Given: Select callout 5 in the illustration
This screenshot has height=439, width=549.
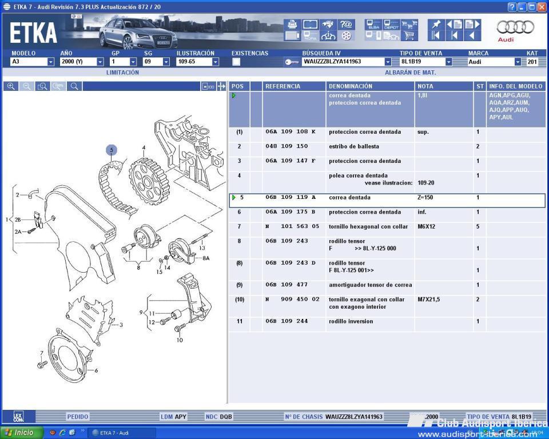Looking at the screenshot, I should pyautogui.click(x=112, y=150).
